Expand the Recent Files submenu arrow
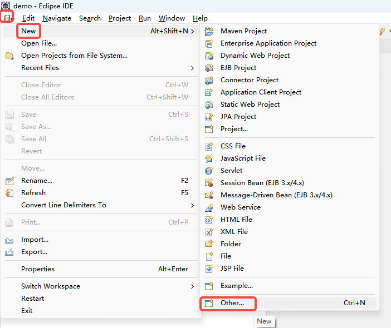Screen dimensions: 391x328 click(x=192, y=68)
